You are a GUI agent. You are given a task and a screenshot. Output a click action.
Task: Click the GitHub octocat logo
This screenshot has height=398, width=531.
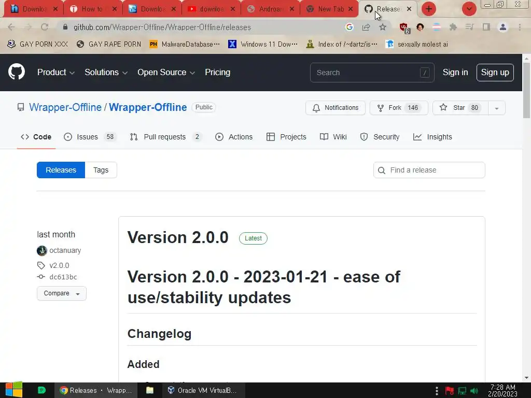(17, 72)
